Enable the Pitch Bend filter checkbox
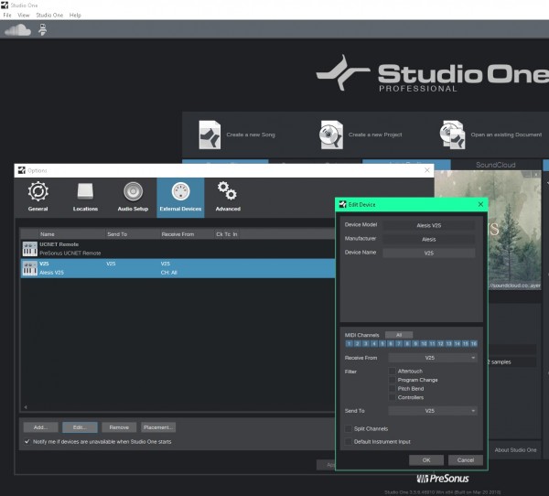 [393, 388]
